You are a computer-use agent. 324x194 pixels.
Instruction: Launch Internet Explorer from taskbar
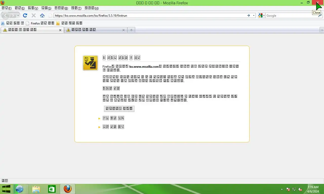[19, 189]
